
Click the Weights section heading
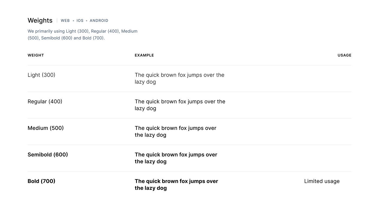[x=40, y=21]
